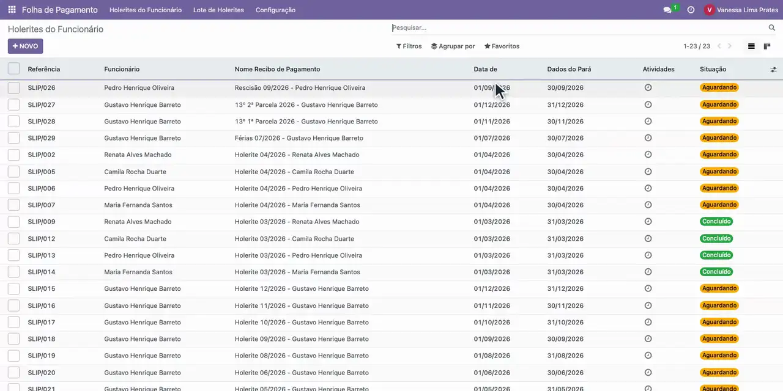
Task: Check the SLIP/005 row checkbox
Action: [13, 172]
